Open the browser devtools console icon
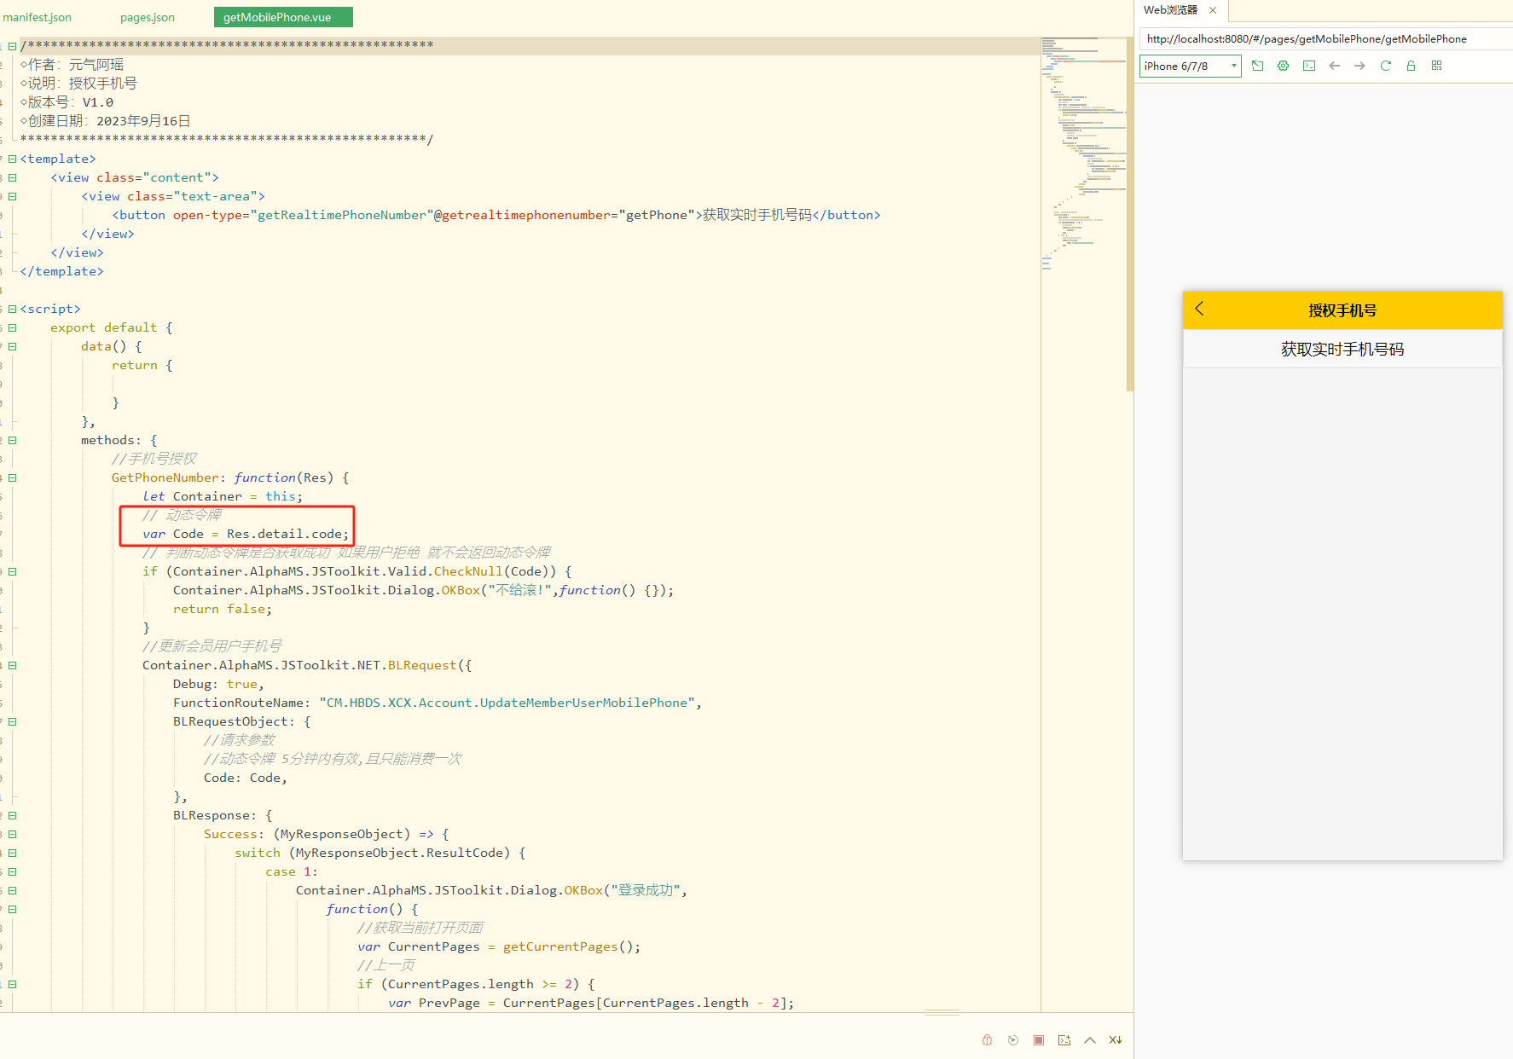The image size is (1513, 1059). (1309, 66)
